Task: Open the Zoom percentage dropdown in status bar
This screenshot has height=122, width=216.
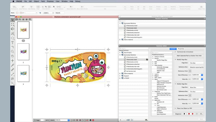Action: coord(68,120)
